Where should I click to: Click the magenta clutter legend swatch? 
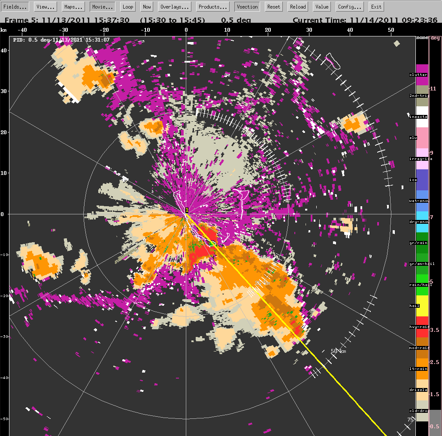(x=422, y=69)
